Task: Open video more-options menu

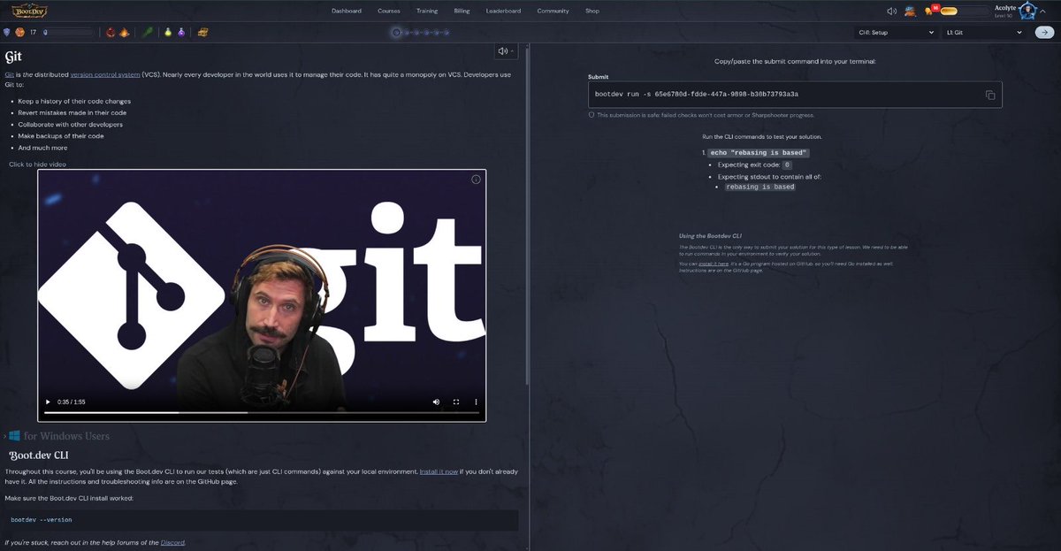Action: pyautogui.click(x=476, y=402)
